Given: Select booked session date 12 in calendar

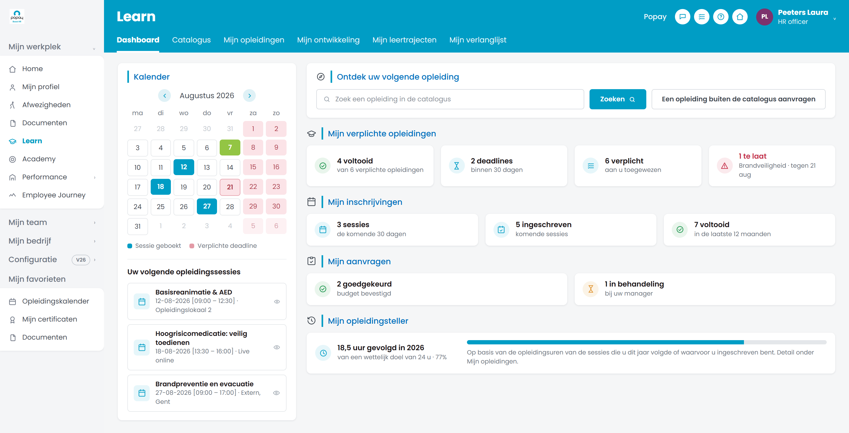Looking at the screenshot, I should pyautogui.click(x=184, y=167).
